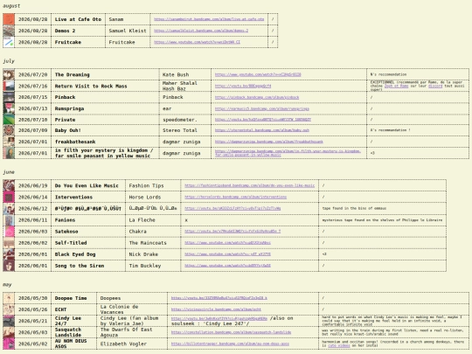The image size is (472, 354).
Task: Open the Private album link by speedometer.
Action: coord(263,120)
